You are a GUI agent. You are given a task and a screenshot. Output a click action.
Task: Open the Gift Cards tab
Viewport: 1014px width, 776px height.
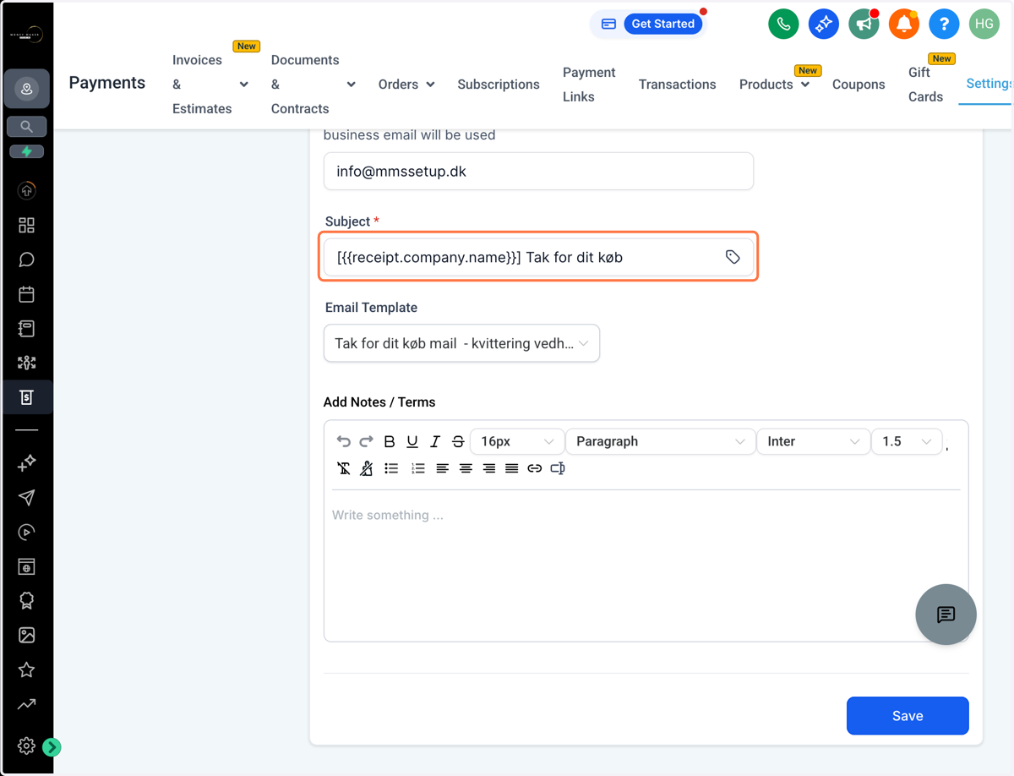(925, 85)
